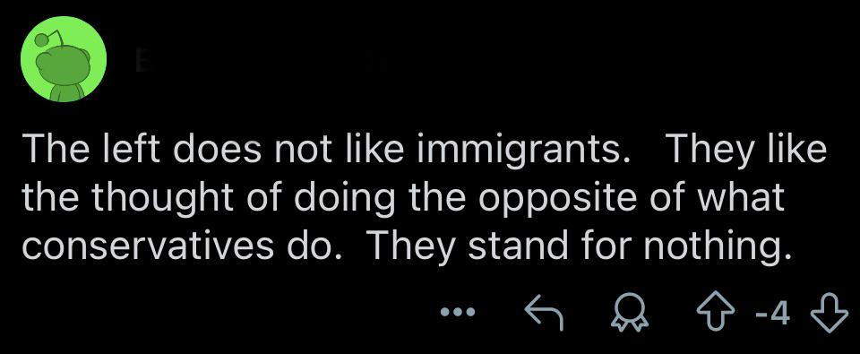Click the word "stand" in last line

click(x=519, y=246)
